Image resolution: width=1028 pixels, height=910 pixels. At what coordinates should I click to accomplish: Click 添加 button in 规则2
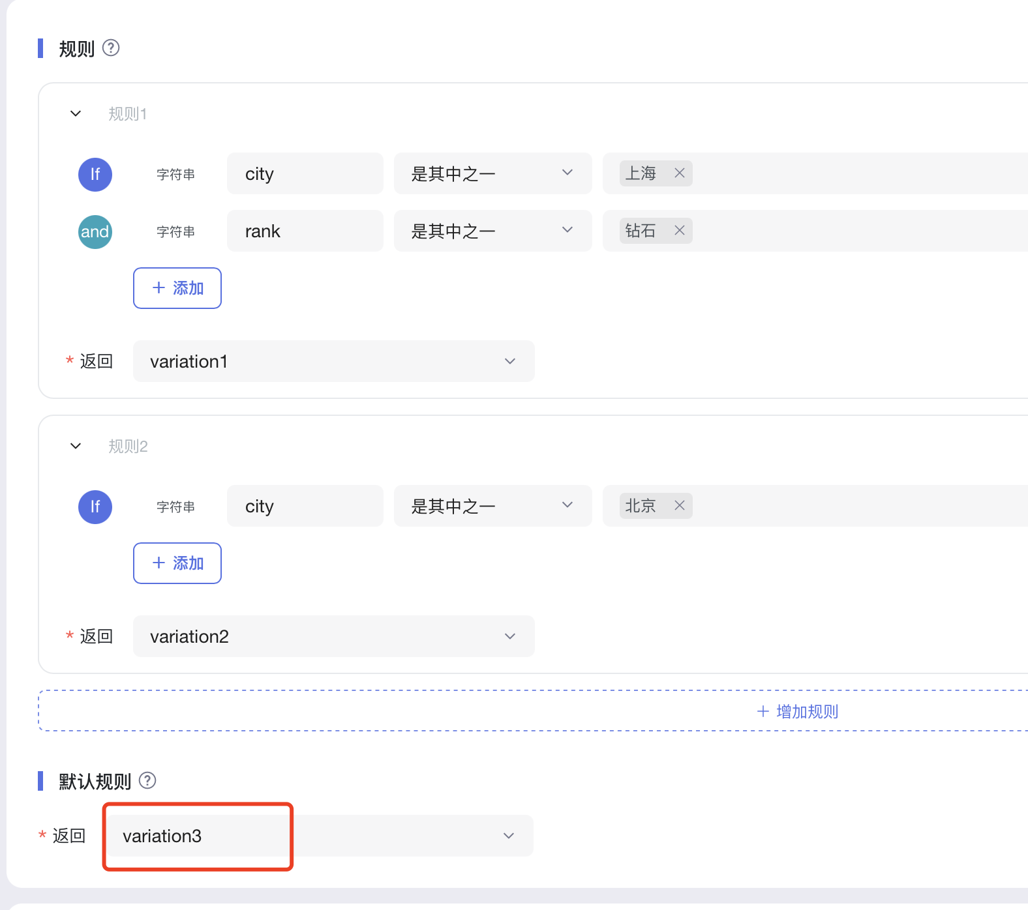click(x=177, y=563)
